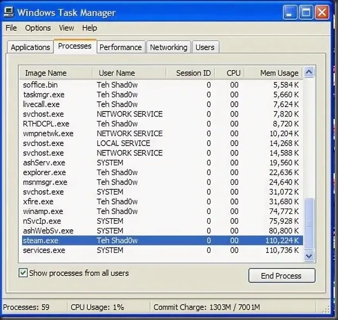Select the highlighted steam.exe process
The width and height of the screenshot is (338, 320).
163,240
